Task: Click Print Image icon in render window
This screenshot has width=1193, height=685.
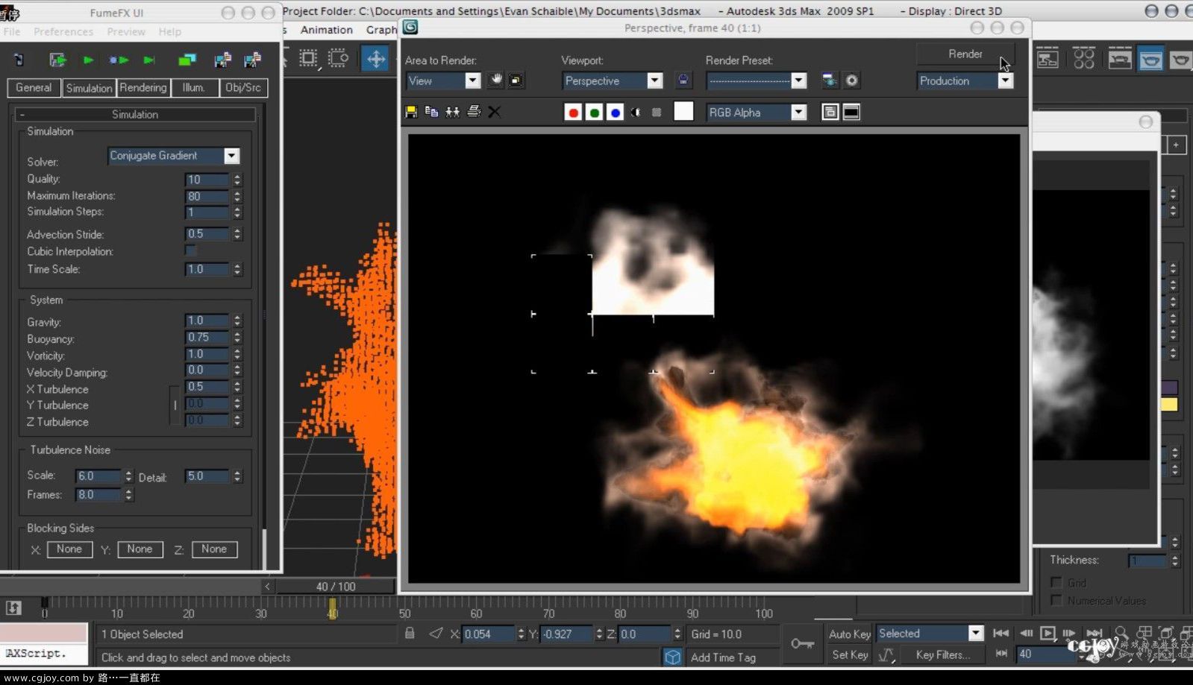Action: tap(473, 112)
